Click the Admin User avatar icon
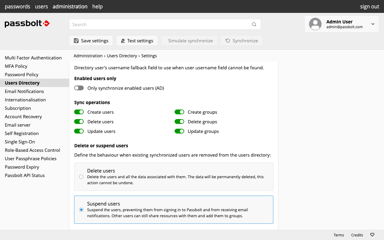384x240 pixels. 315,24
